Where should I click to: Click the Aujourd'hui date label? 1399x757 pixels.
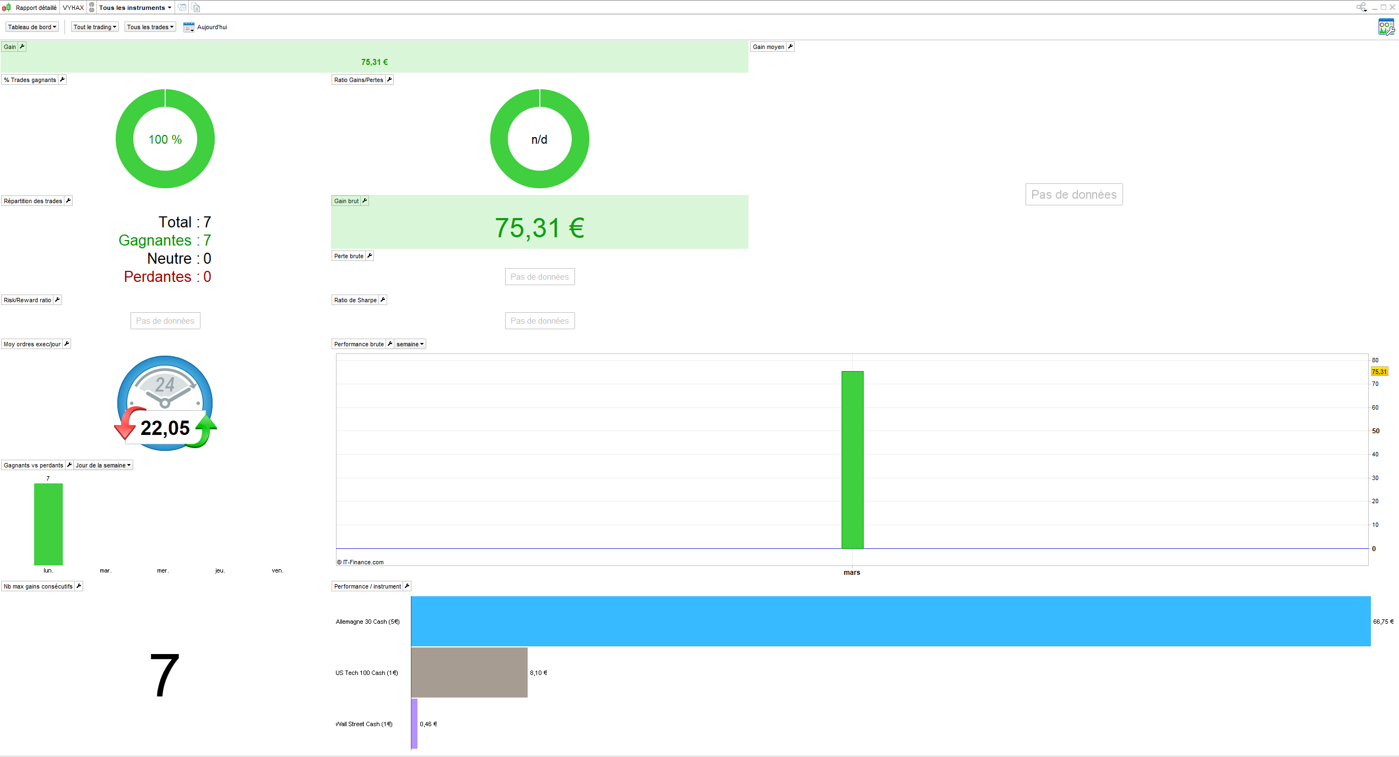(x=212, y=27)
